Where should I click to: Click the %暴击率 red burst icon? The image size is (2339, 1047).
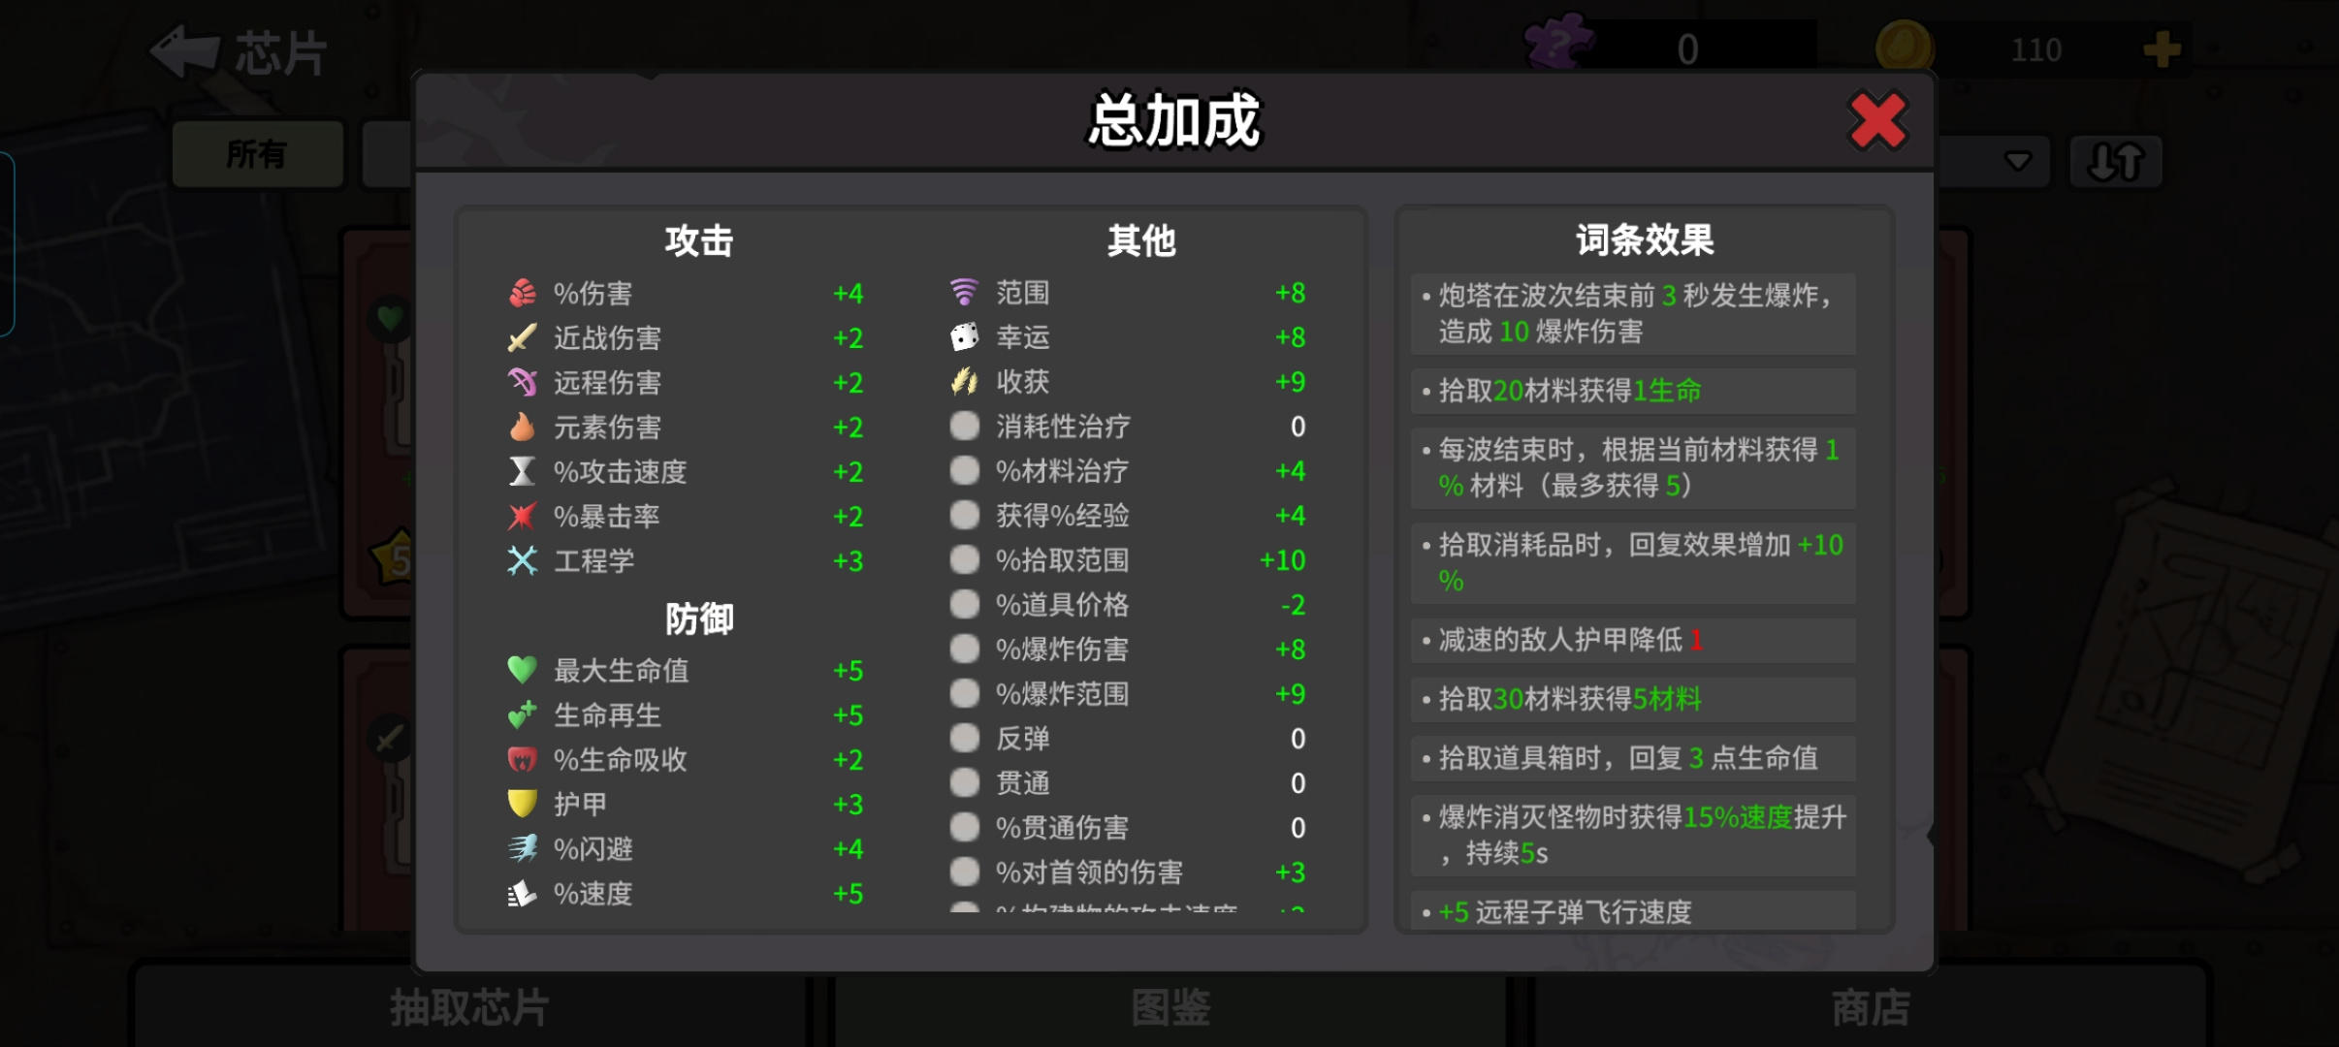tap(522, 516)
